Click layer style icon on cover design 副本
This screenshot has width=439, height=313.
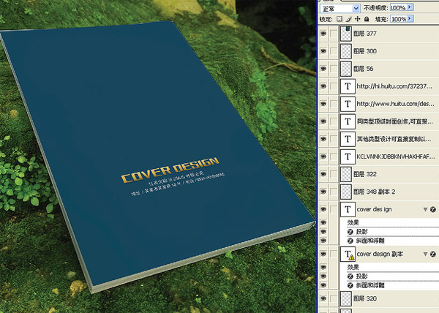coord(433,254)
